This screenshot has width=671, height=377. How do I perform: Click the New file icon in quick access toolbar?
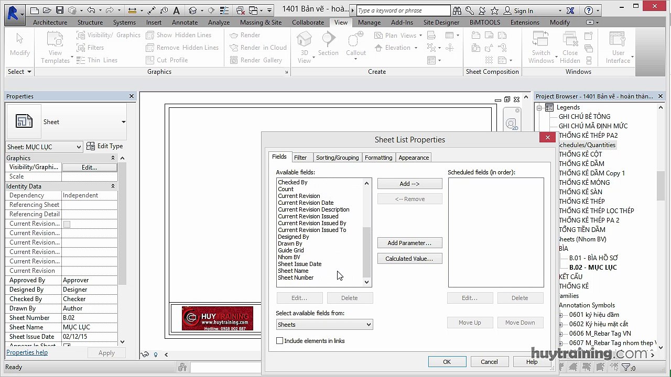tap(35, 10)
